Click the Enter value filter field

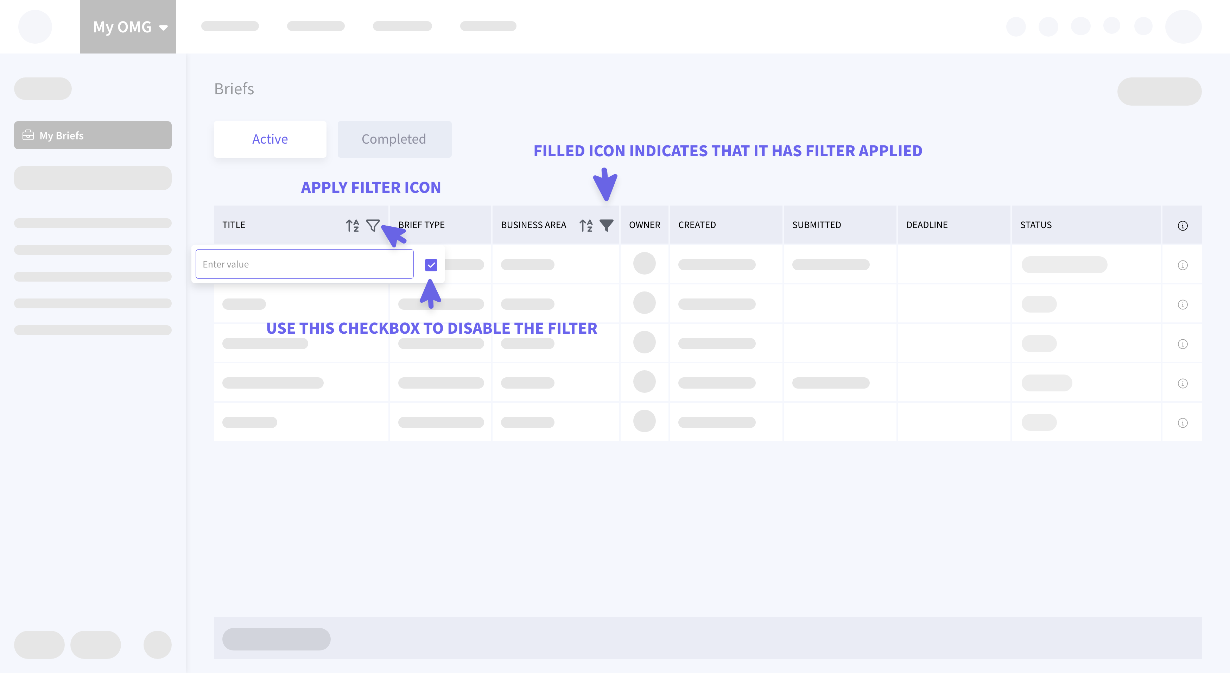304,264
